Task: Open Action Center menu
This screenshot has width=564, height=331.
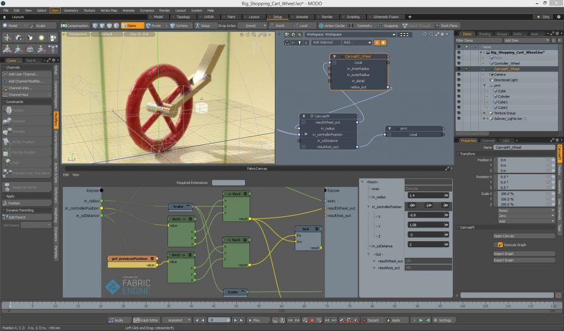Action: coord(332,25)
